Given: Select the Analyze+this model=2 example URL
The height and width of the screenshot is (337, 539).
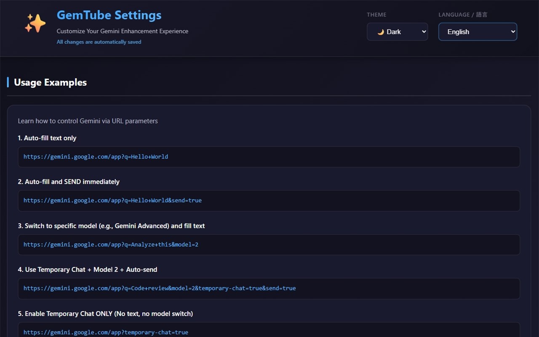Looking at the screenshot, I should (x=111, y=244).
